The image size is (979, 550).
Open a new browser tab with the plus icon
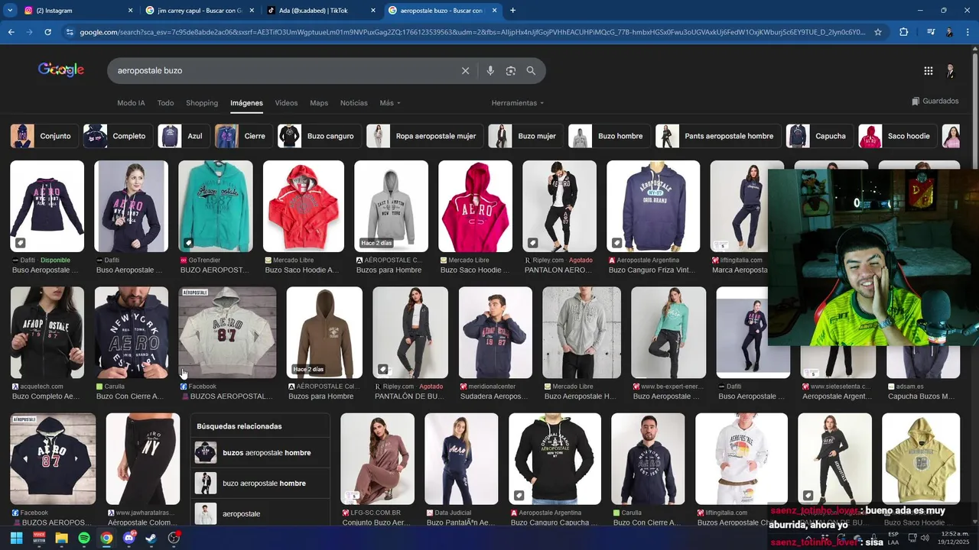512,11
